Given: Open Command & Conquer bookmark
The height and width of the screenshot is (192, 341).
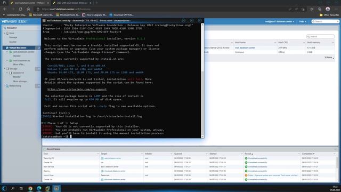Looking at the screenshot, I should [x=14, y=15].
